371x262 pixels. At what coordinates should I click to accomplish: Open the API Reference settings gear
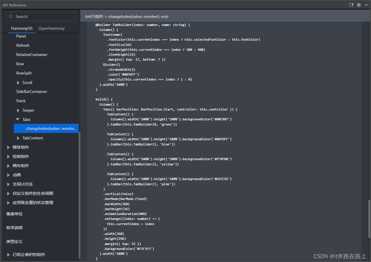(359, 5)
